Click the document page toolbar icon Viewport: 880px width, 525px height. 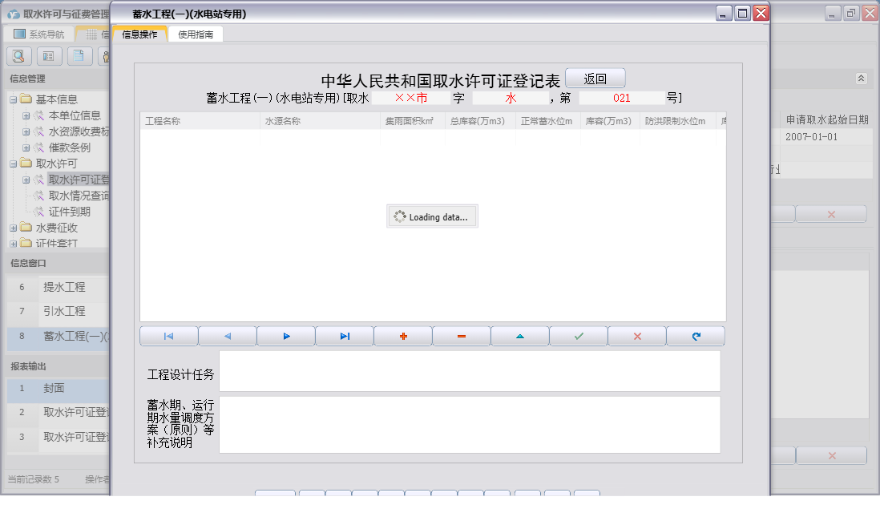79,56
